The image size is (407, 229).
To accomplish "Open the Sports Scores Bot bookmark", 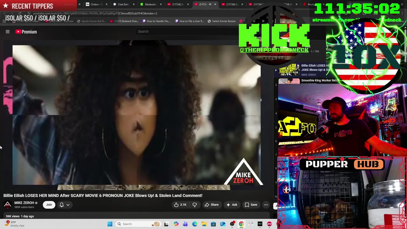I will [x=91, y=21].
